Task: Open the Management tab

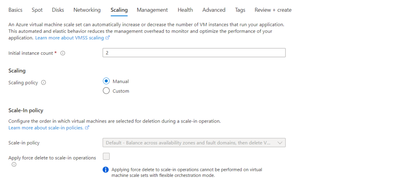Action: 152,10
